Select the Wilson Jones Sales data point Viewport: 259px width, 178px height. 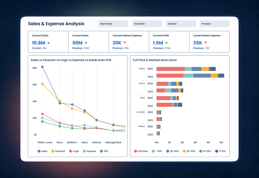(x=42, y=67)
